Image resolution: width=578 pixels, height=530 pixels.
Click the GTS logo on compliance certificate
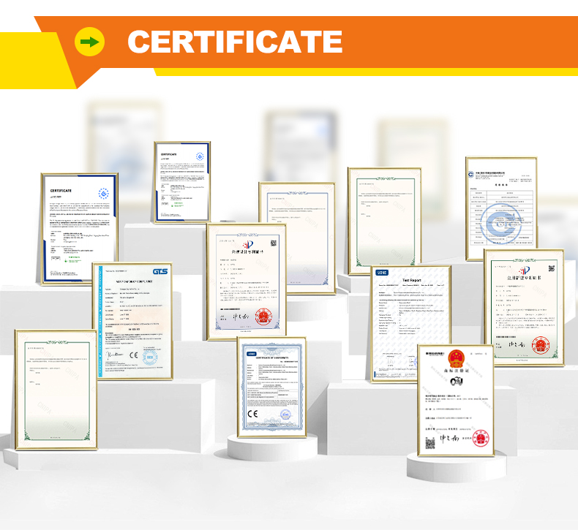coord(160,271)
